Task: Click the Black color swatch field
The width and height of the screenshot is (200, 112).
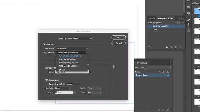Action: [64, 92]
